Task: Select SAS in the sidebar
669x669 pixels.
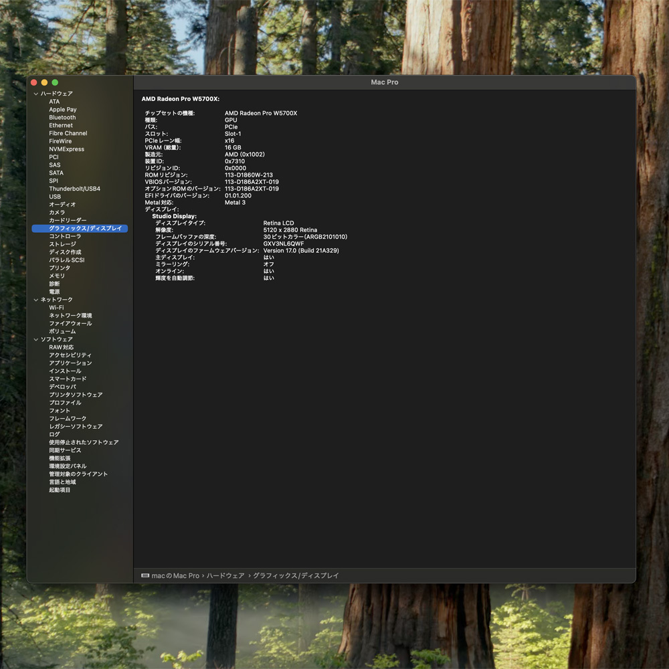Action: (x=55, y=165)
